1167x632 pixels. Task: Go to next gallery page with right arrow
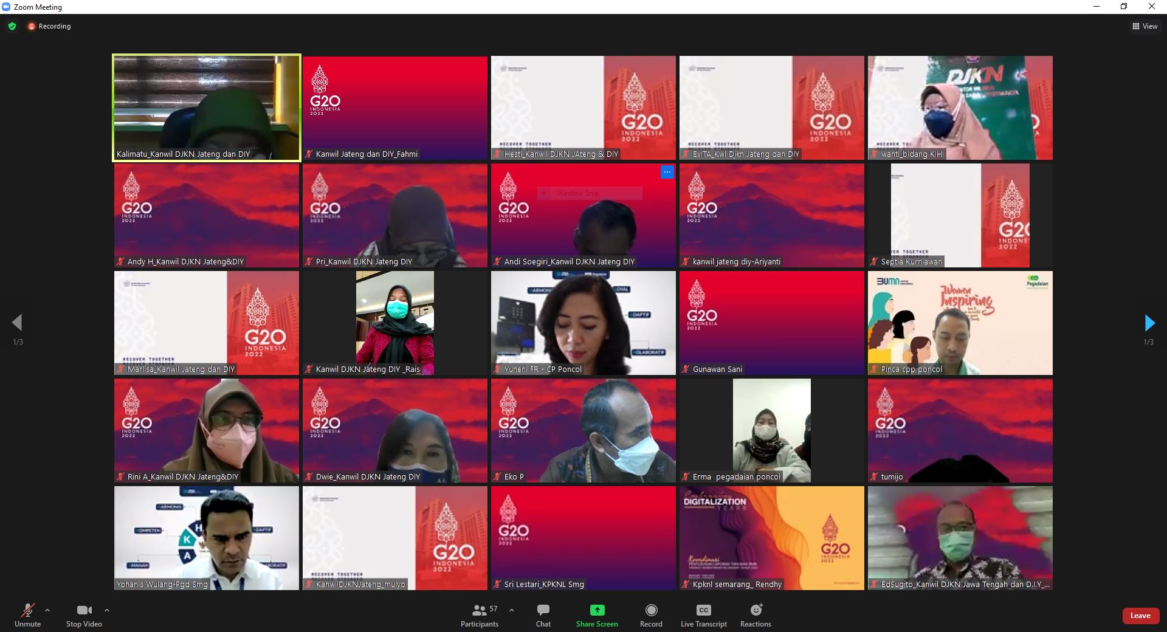[1149, 323]
